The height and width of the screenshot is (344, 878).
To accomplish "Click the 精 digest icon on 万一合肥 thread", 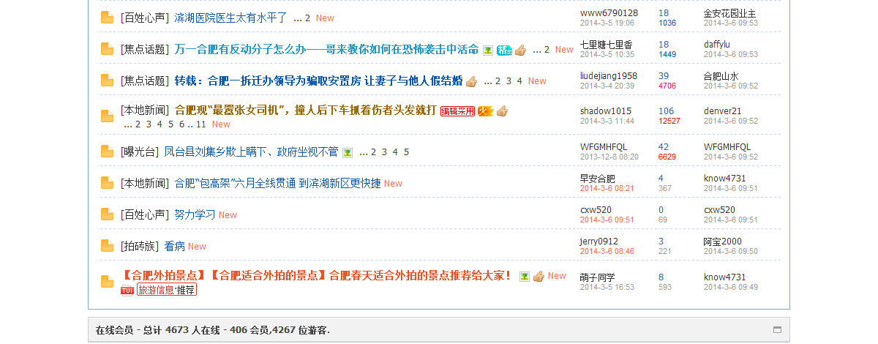I will coord(504,50).
